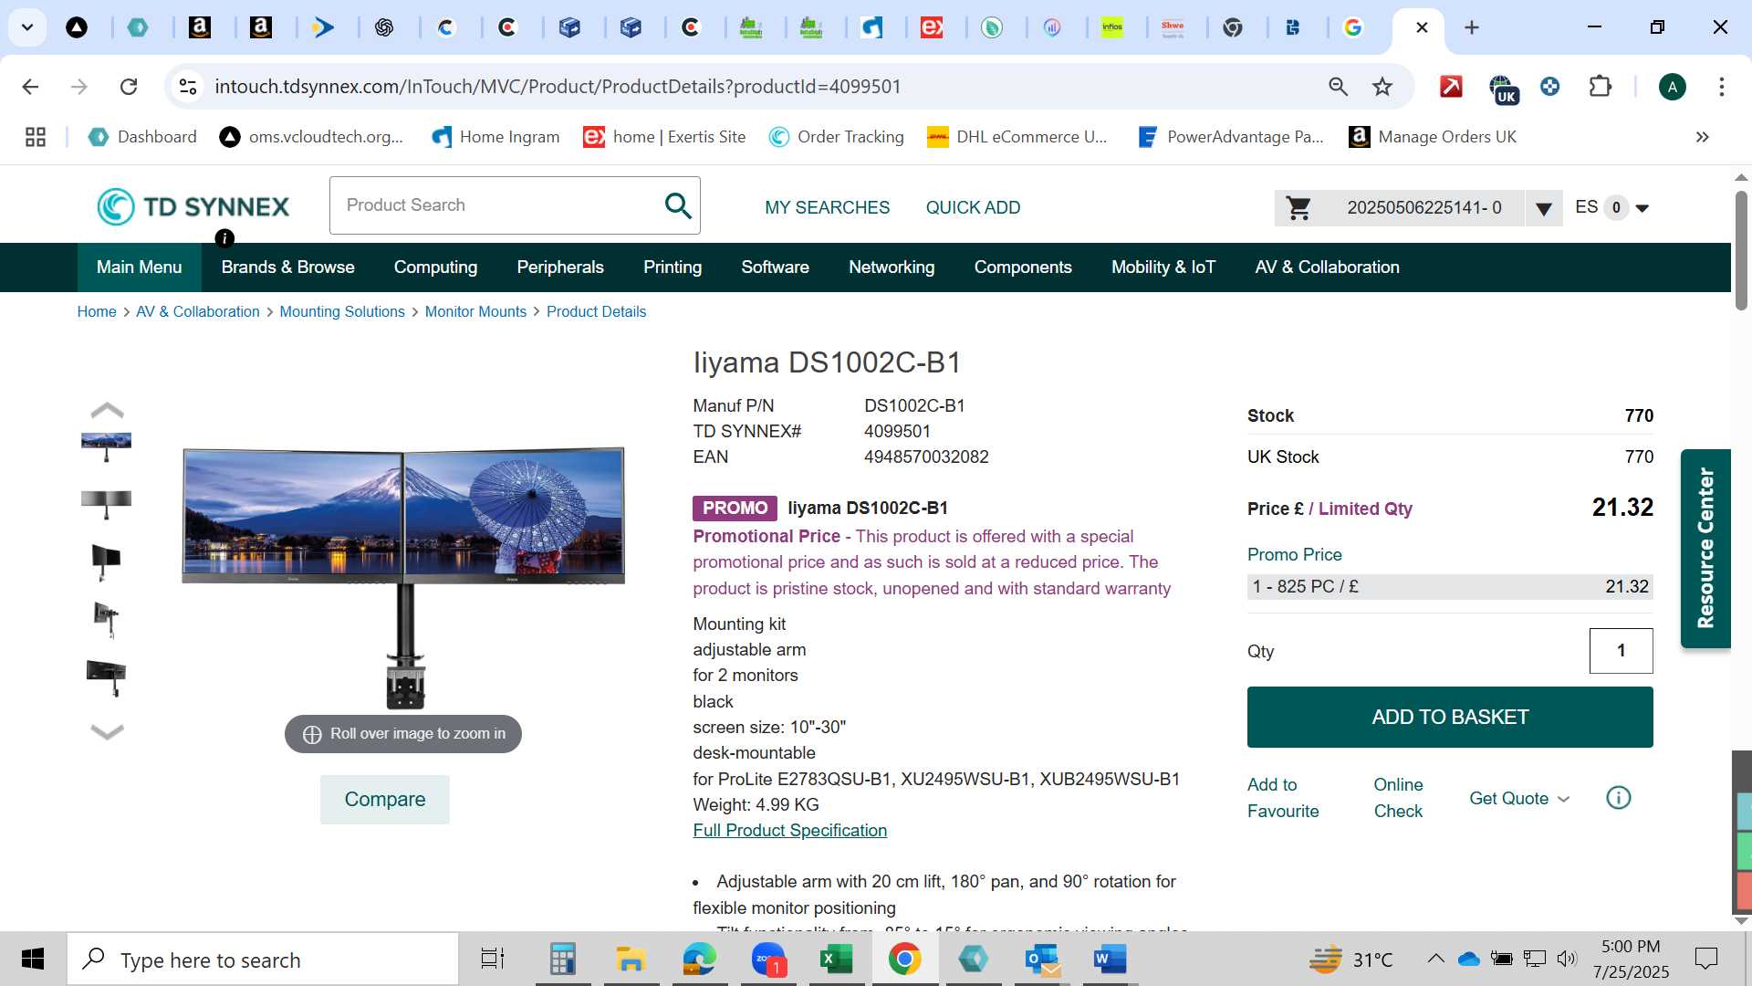The height and width of the screenshot is (986, 1752).
Task: Click the info icon beside Get Quote
Action: pyautogui.click(x=1618, y=798)
